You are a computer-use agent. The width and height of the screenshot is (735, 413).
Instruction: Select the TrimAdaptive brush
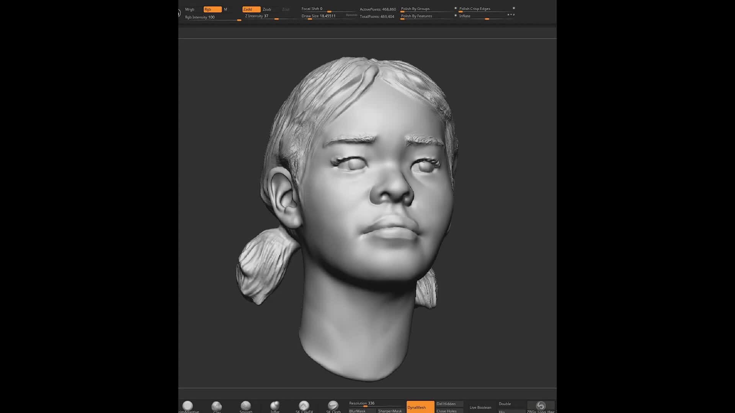188,406
